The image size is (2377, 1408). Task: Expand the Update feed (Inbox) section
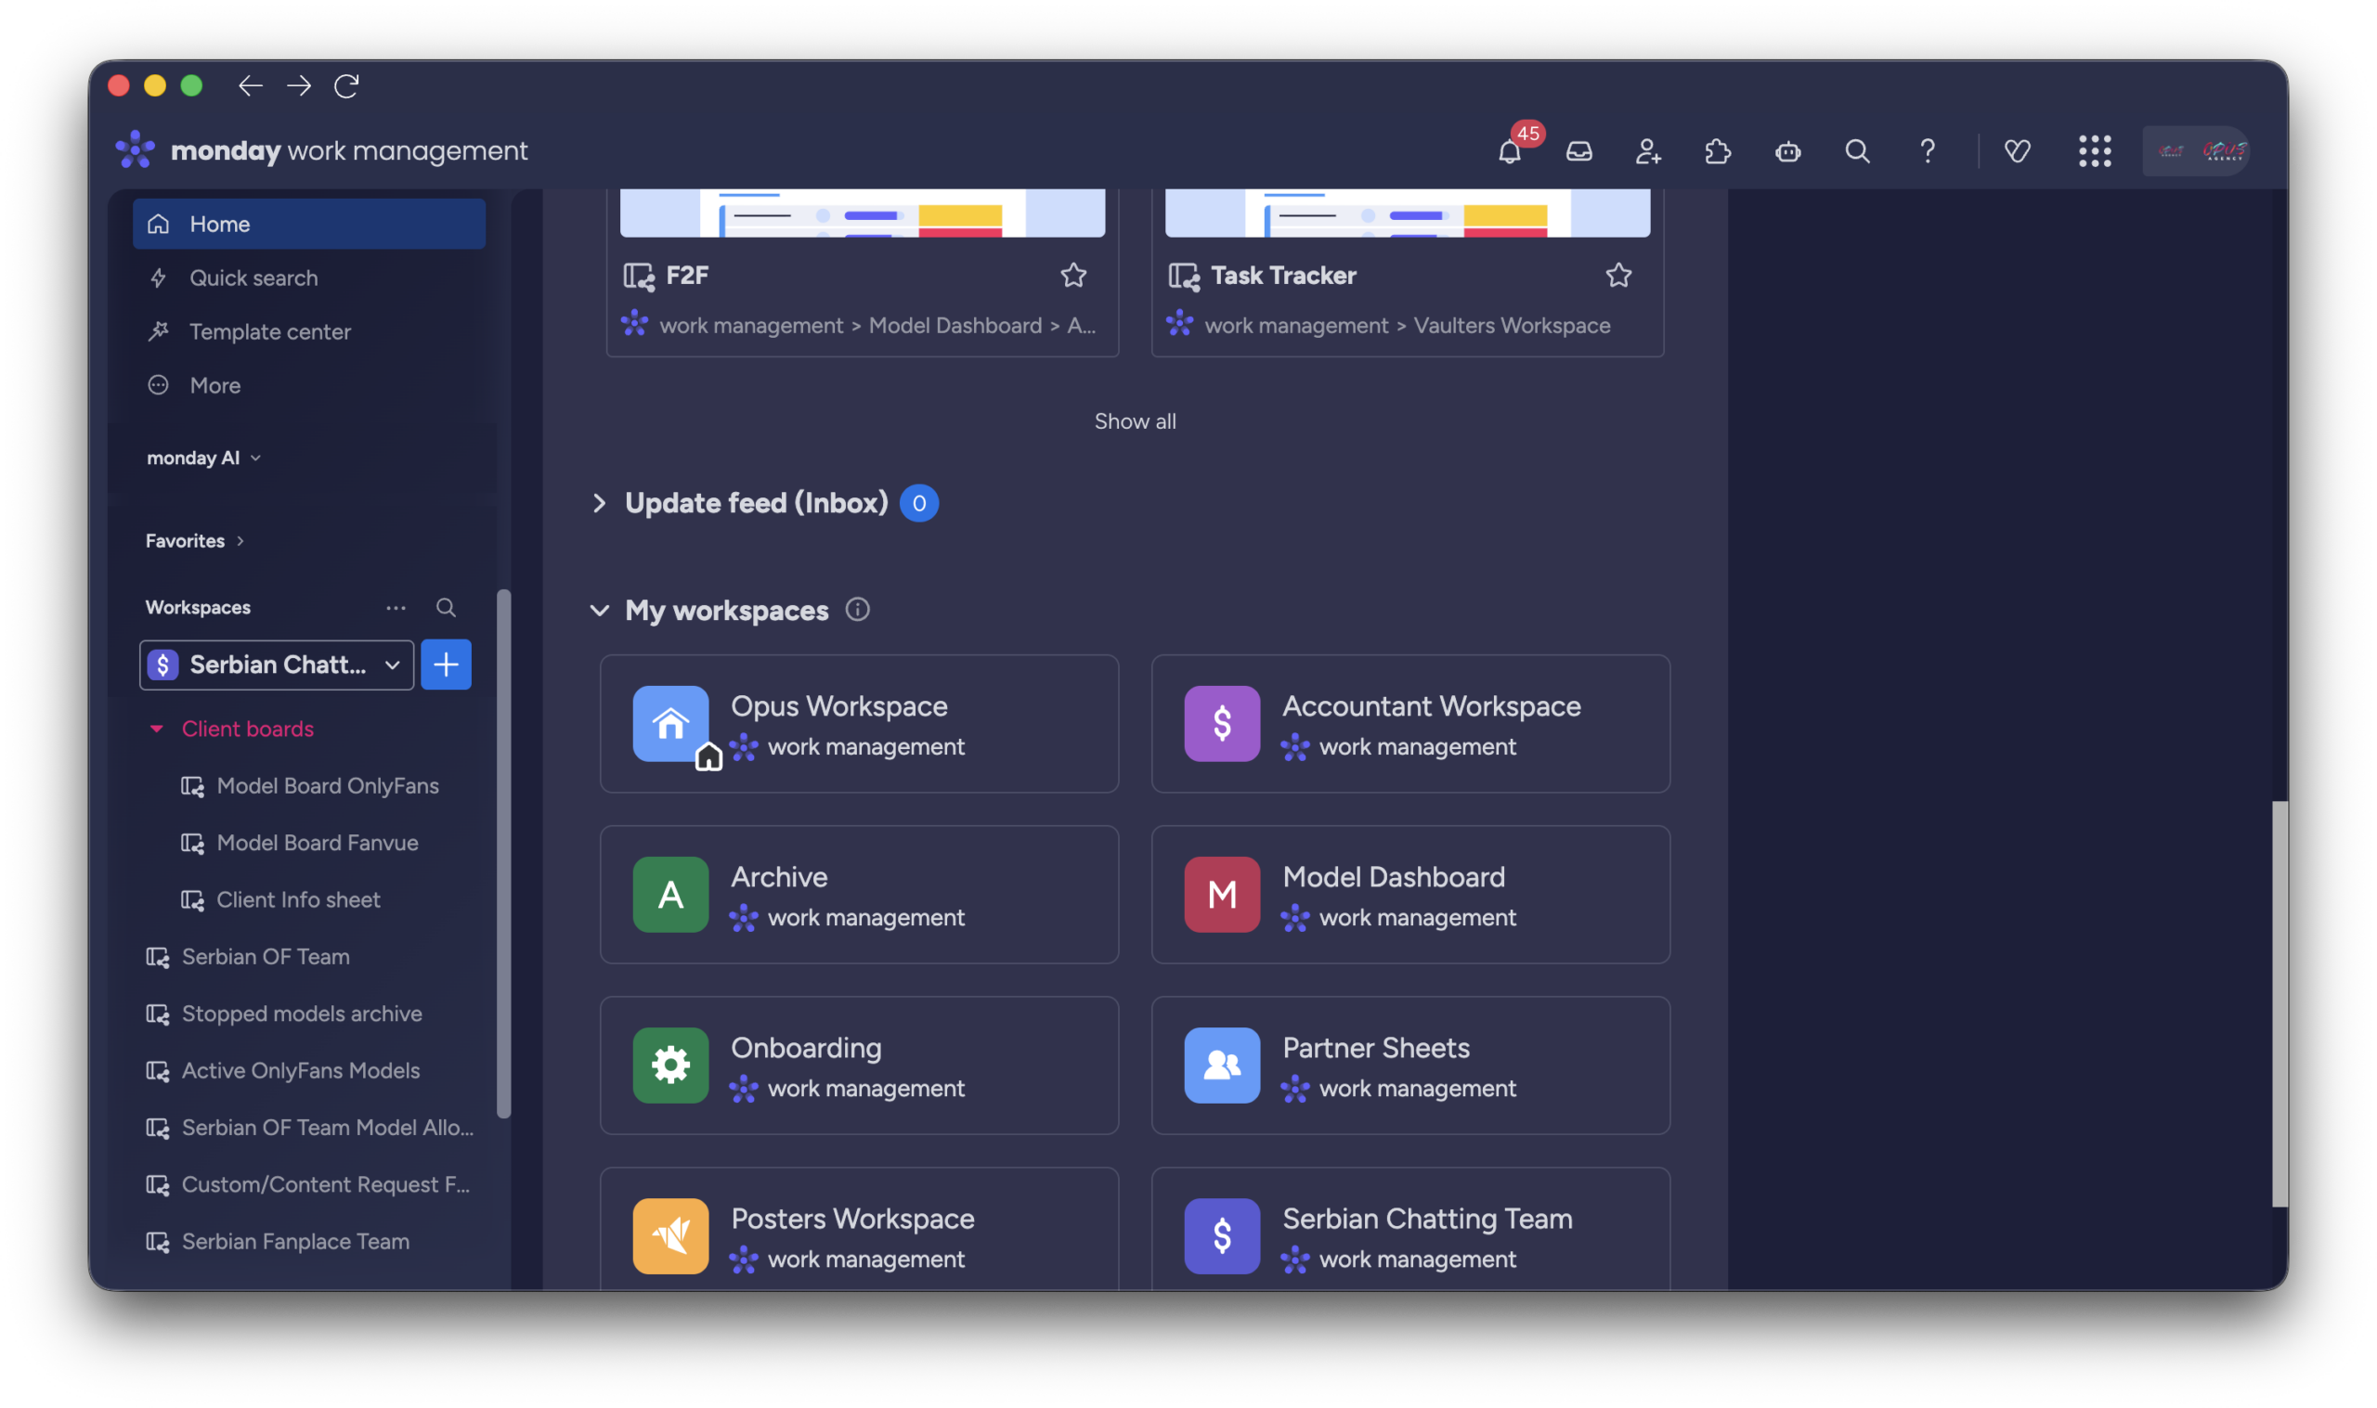(599, 503)
